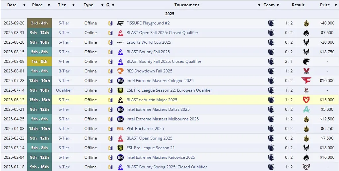Select the $18,750 prize cell
The width and height of the screenshot is (339, 171).
coord(327,52)
